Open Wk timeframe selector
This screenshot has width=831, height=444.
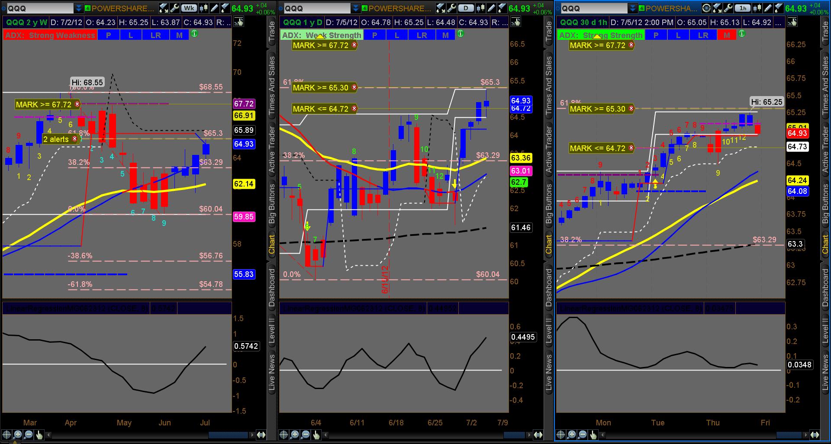(189, 8)
